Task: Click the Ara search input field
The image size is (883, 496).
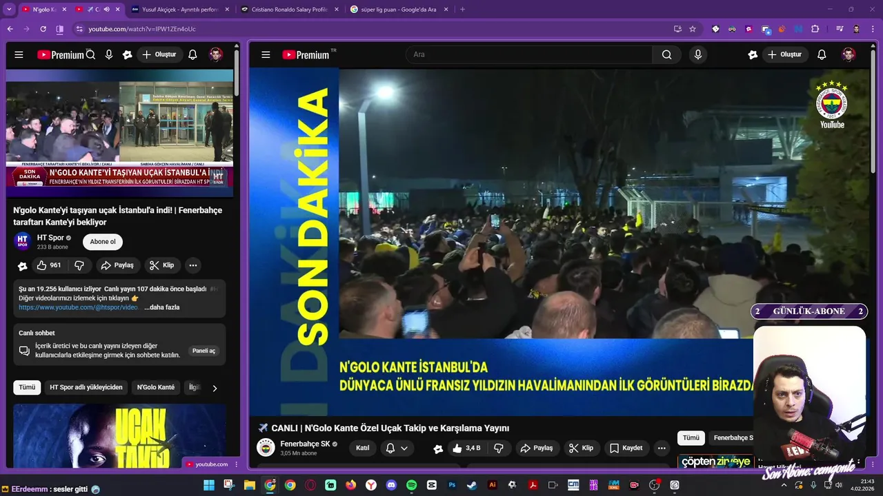Action: [x=528, y=54]
